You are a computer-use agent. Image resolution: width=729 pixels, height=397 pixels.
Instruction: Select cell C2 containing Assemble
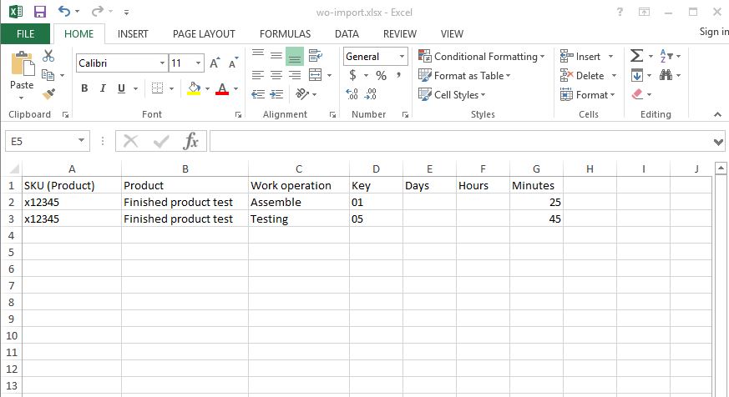[x=298, y=202]
